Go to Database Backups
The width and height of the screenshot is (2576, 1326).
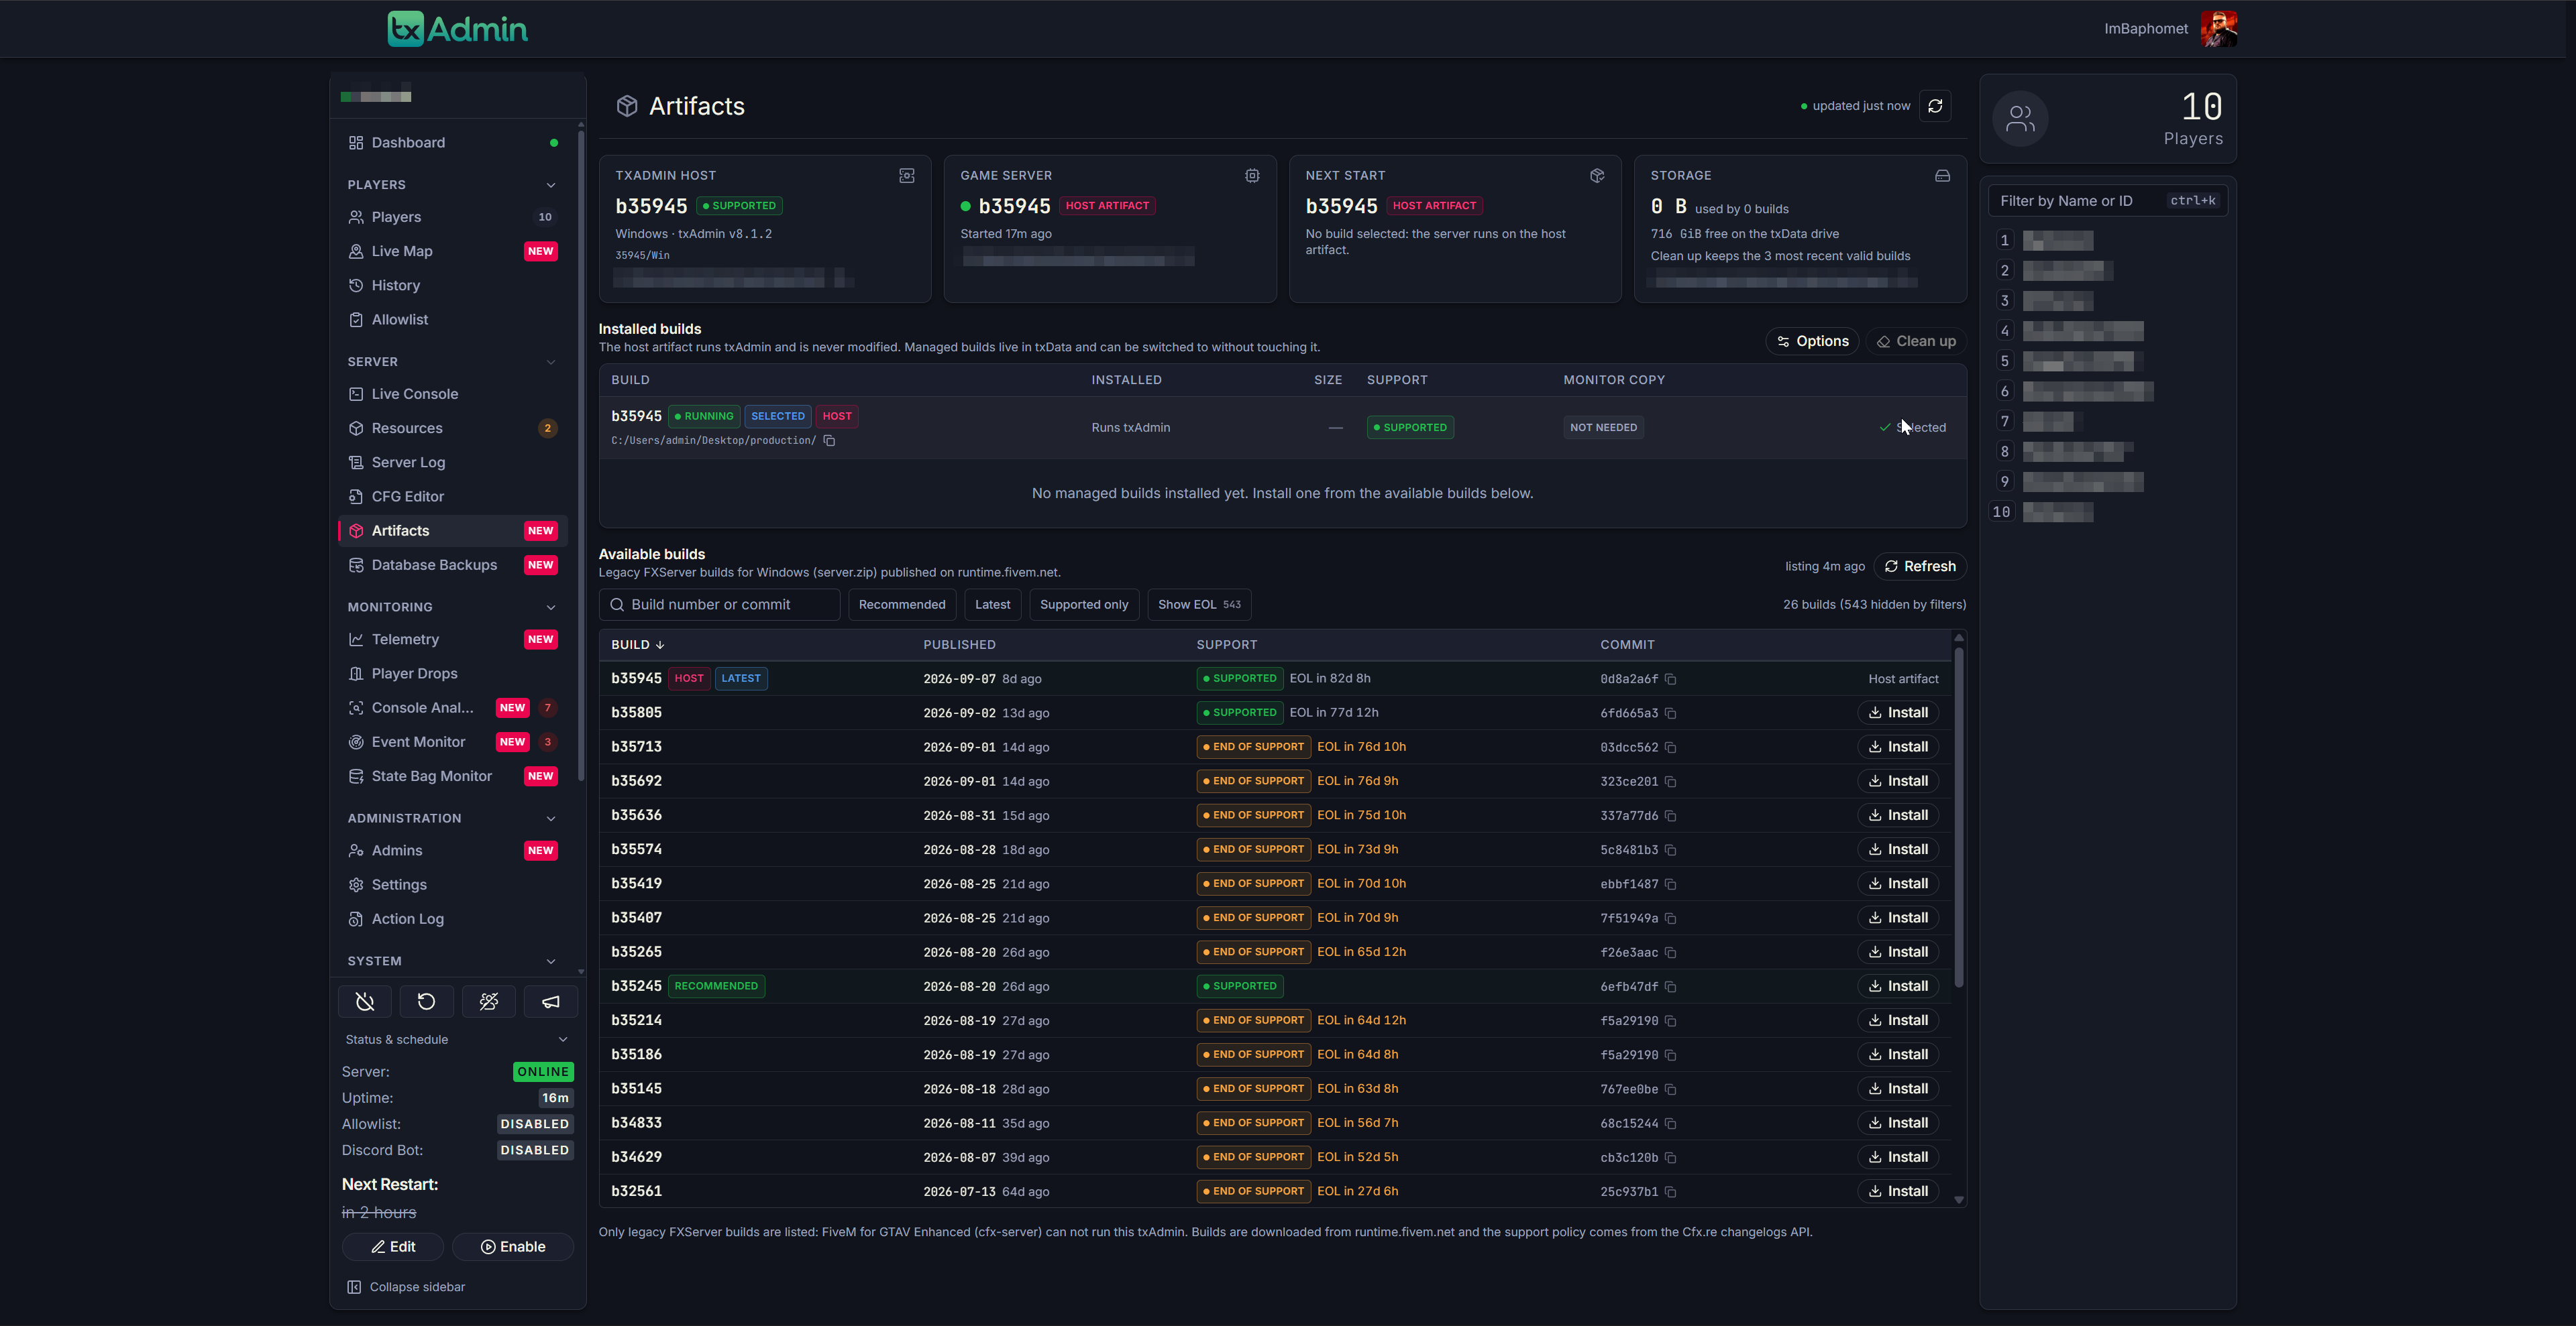point(452,566)
